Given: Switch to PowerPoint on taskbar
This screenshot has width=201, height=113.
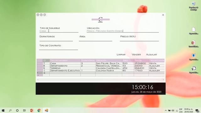Looking at the screenshot, I should click(32, 110).
